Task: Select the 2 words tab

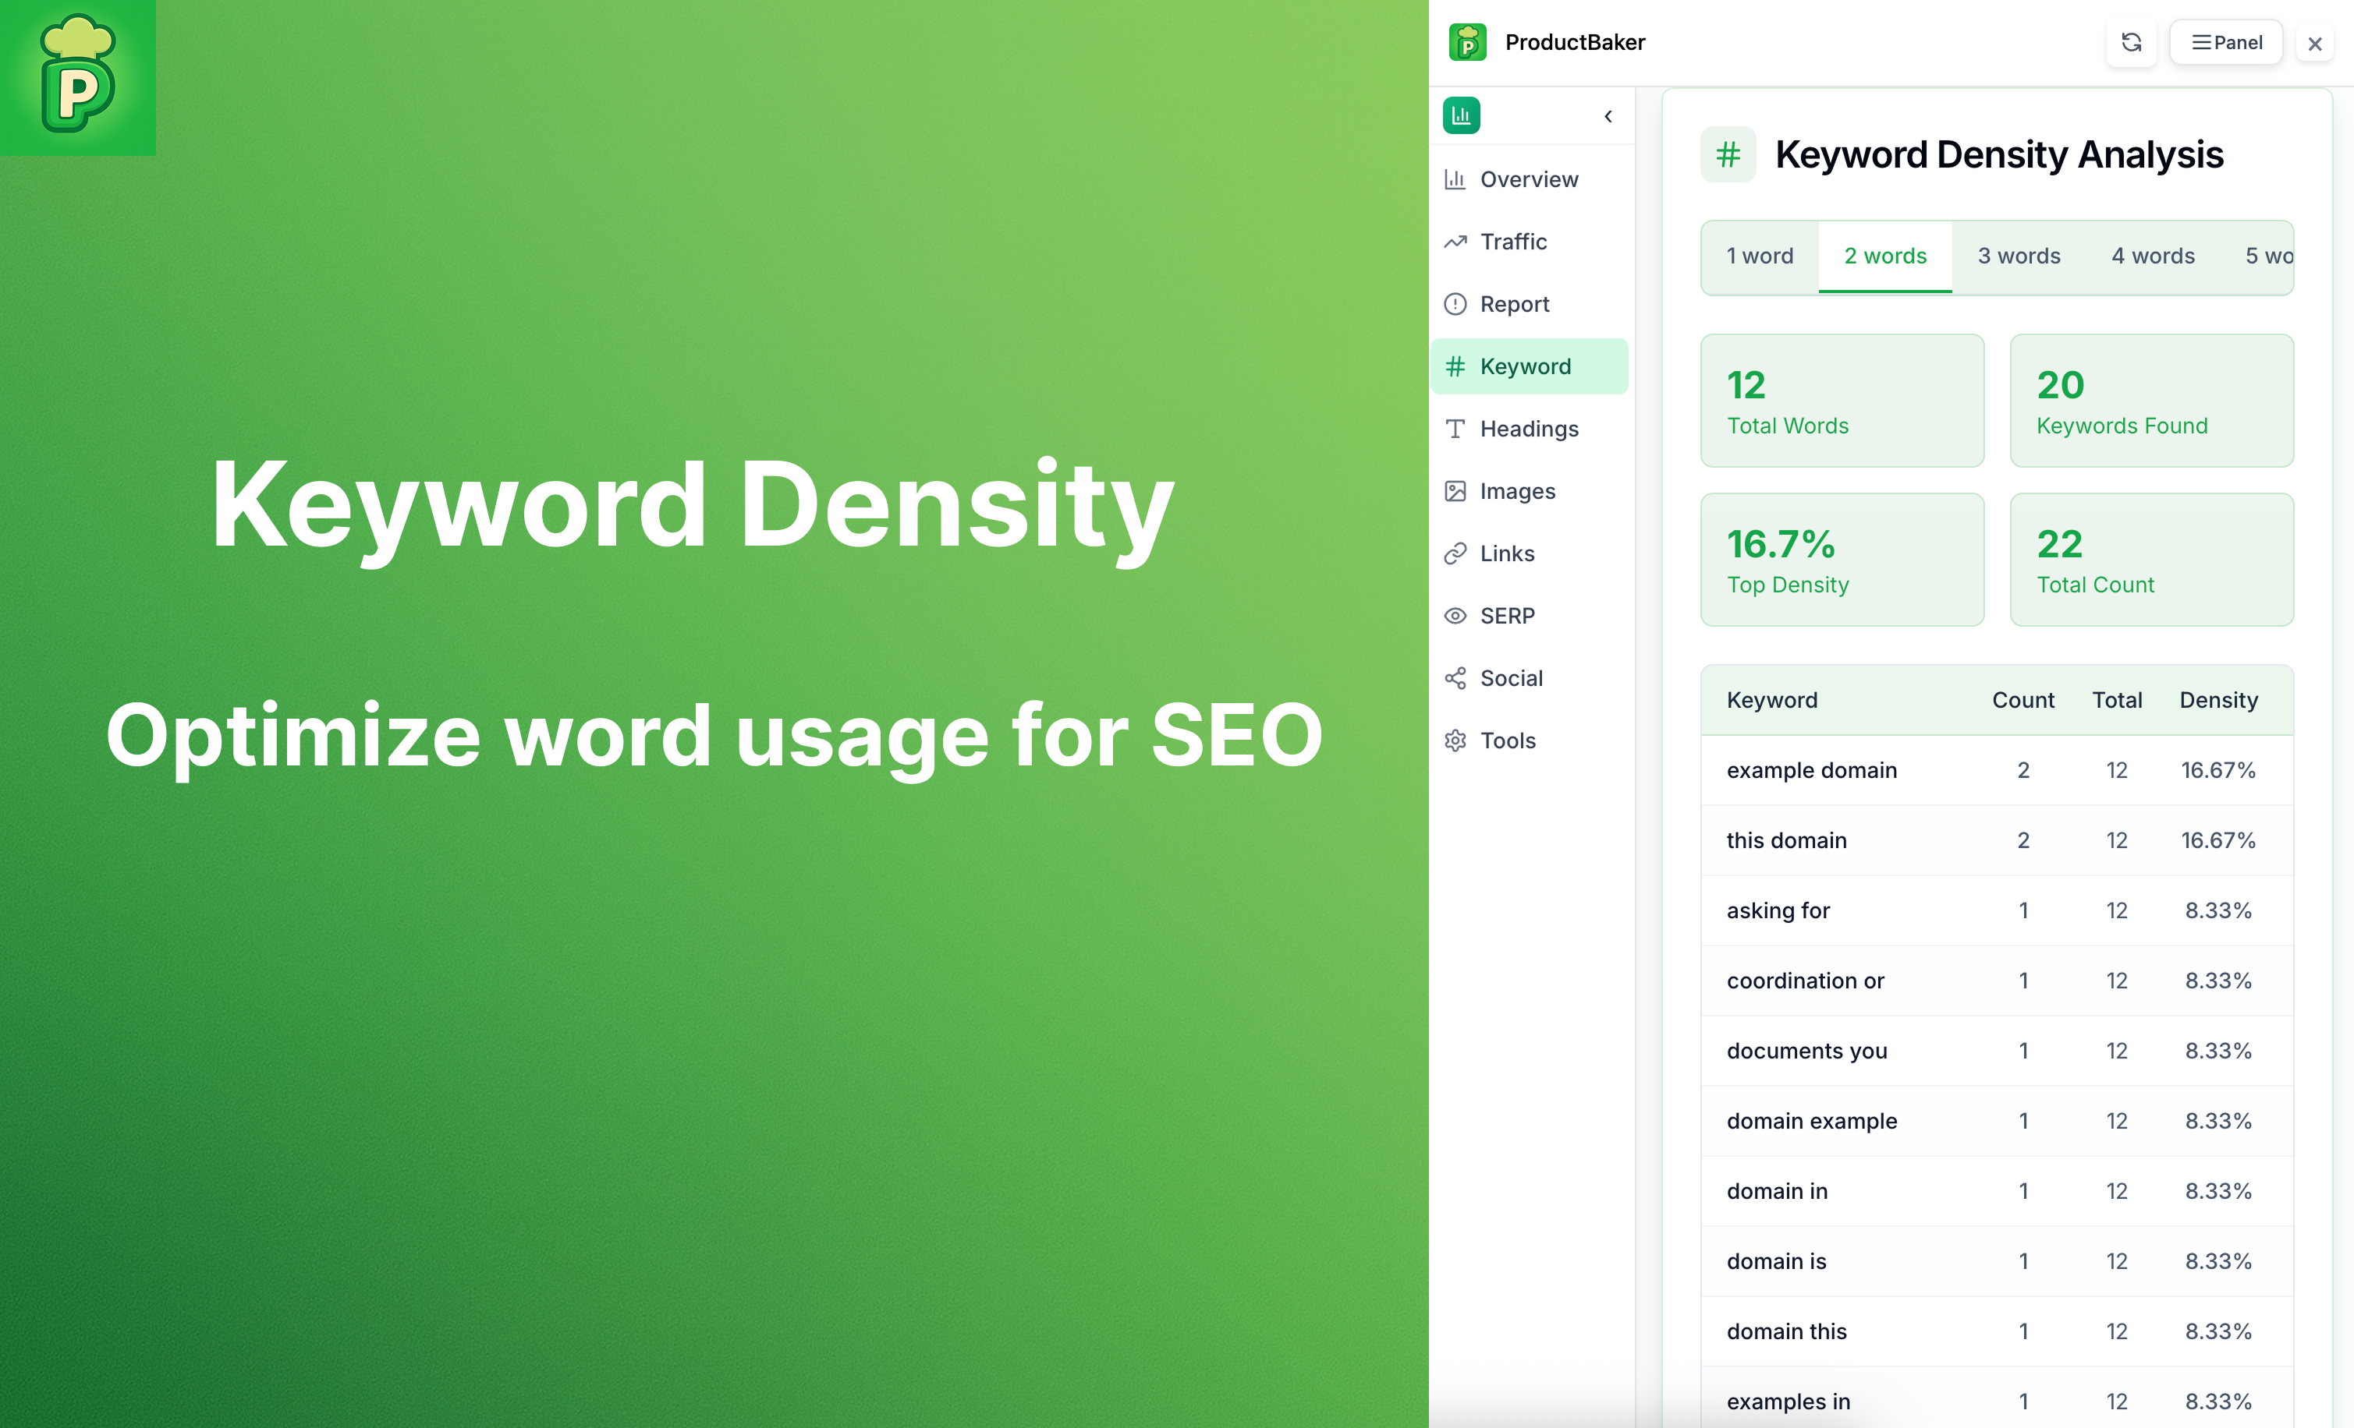Action: tap(1885, 256)
